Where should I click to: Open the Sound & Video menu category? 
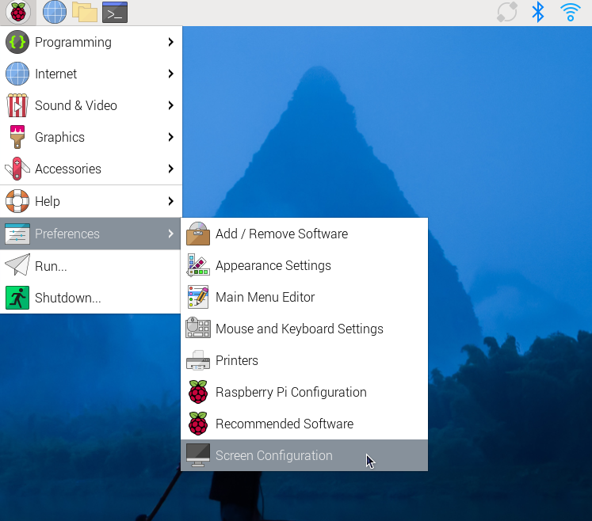point(91,105)
